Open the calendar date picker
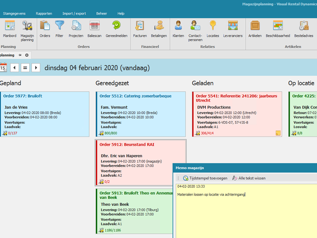 click(x=3, y=68)
